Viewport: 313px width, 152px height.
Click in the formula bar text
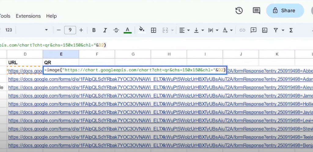pos(53,45)
